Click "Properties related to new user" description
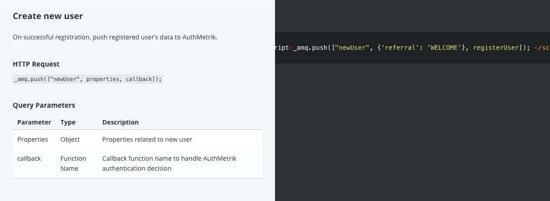This screenshot has width=550, height=201. click(x=147, y=139)
